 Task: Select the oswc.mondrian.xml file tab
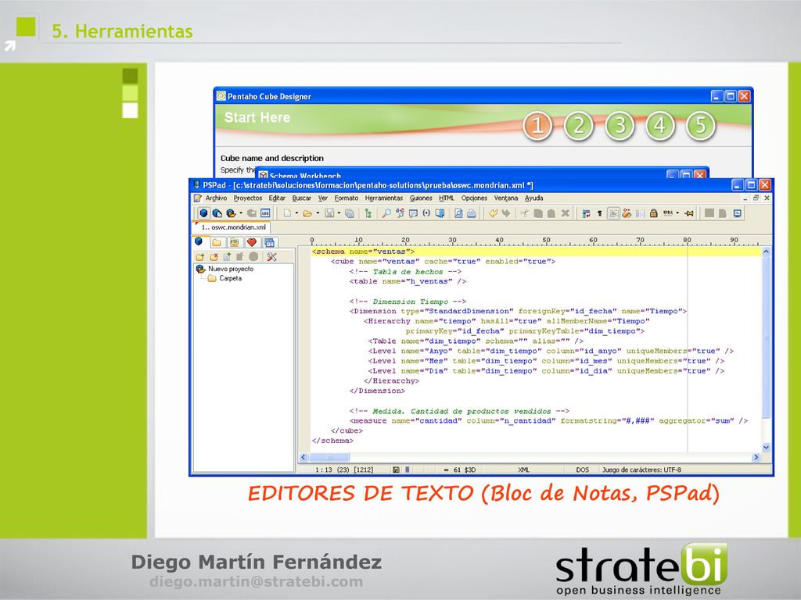point(232,227)
